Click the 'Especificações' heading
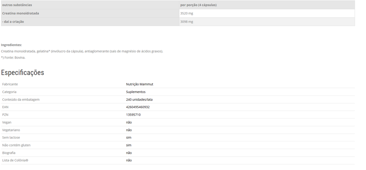366x170 pixels. 23,72
